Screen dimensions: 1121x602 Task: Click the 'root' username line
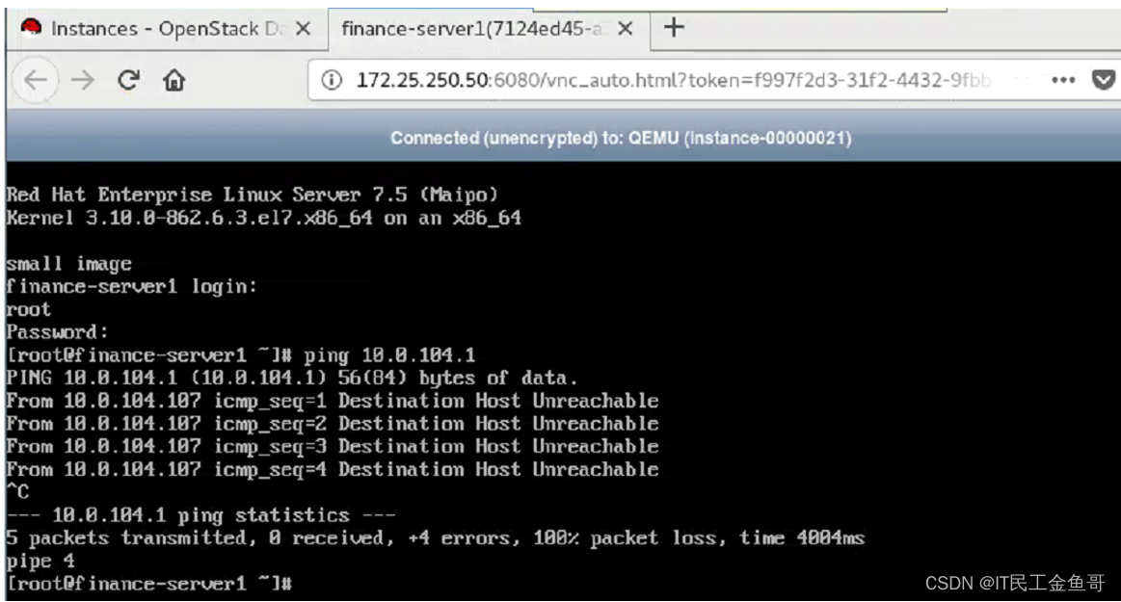[29, 309]
